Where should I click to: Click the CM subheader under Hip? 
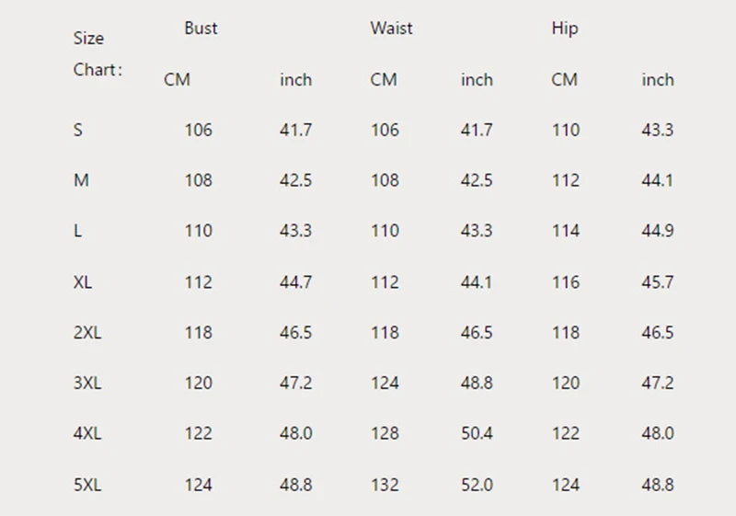tap(564, 80)
